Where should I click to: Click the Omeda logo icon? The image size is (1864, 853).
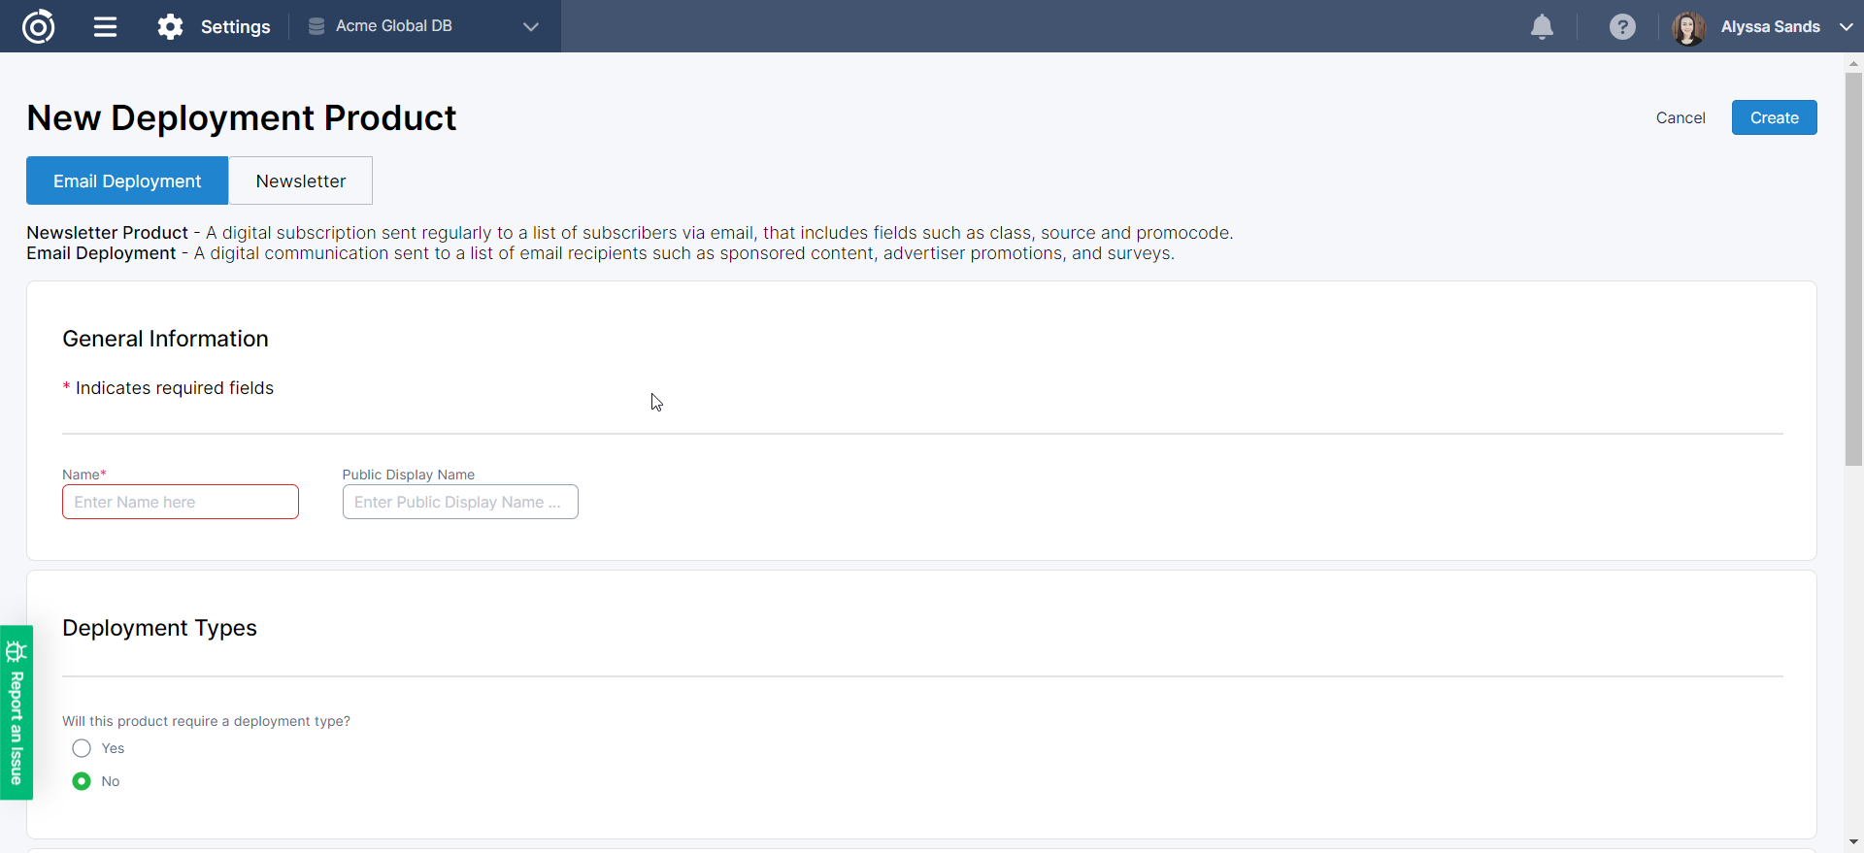click(39, 26)
